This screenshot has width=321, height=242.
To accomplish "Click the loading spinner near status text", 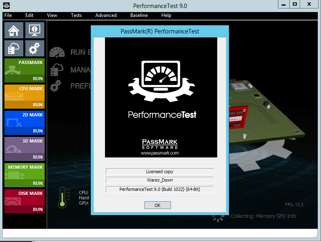I will pyautogui.click(x=218, y=218).
